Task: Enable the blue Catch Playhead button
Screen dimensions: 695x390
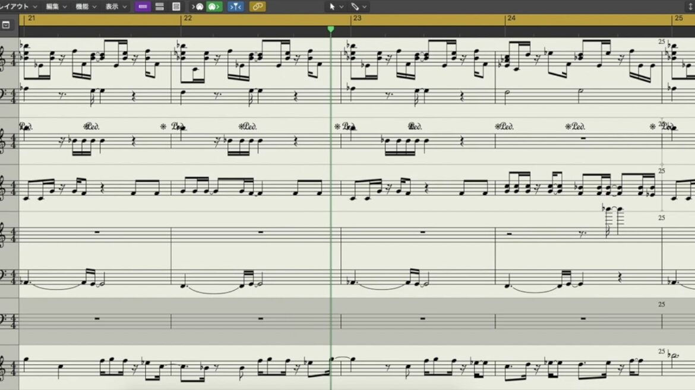Action: [236, 7]
